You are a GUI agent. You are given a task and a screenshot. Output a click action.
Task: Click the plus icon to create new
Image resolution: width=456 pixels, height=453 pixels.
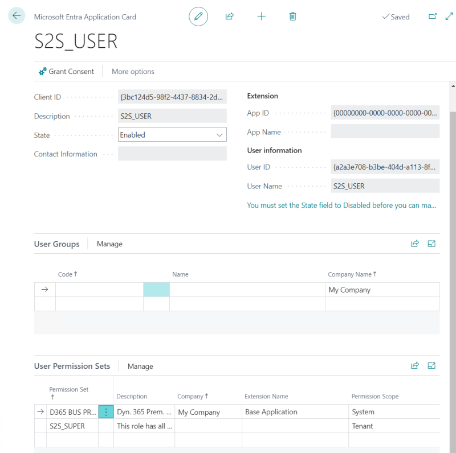[261, 17]
